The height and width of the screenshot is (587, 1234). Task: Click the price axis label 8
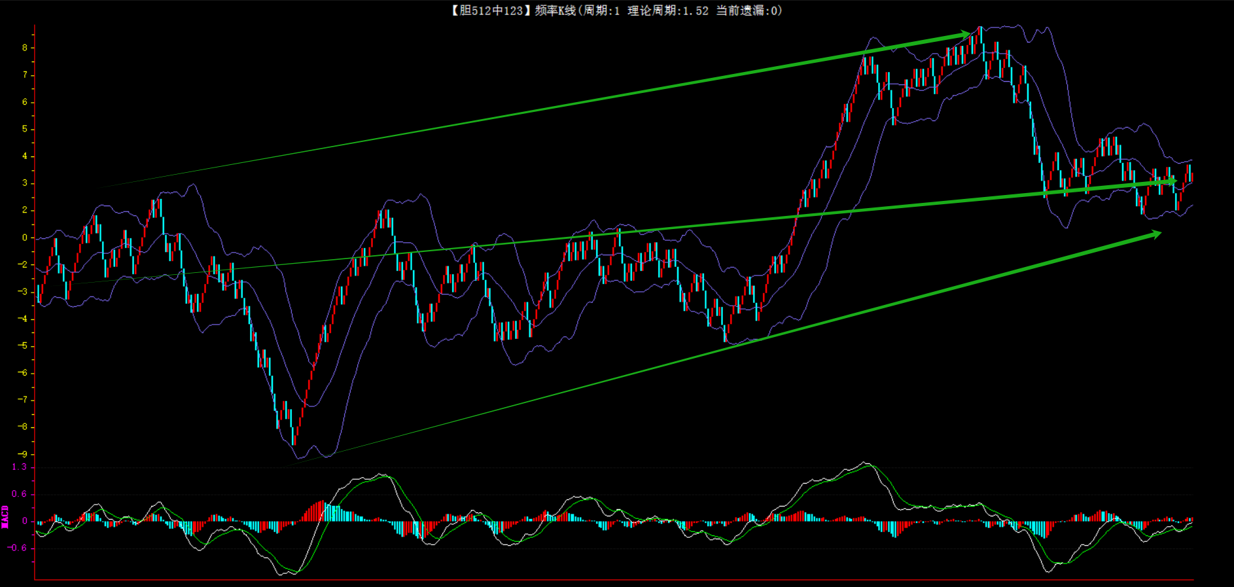click(x=25, y=48)
